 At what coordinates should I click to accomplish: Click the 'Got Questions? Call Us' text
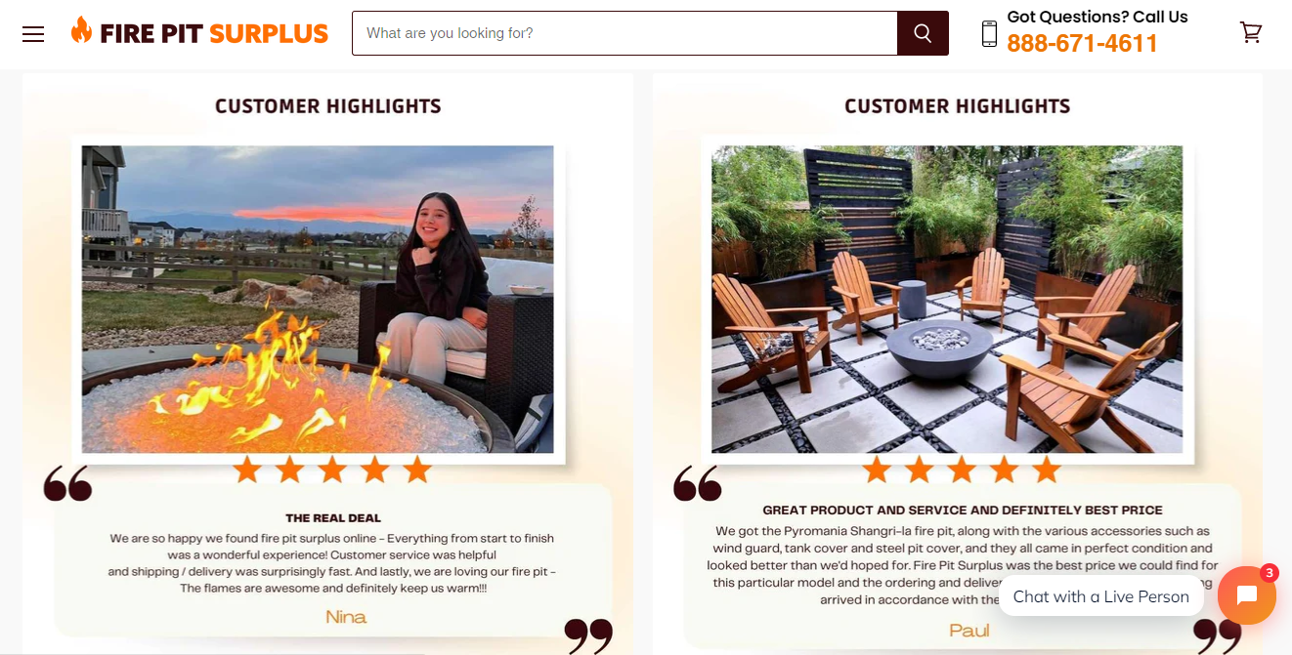click(x=1098, y=17)
